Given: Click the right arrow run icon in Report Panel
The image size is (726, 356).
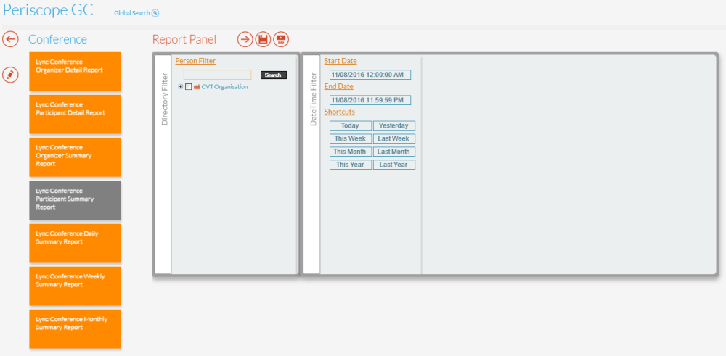Looking at the screenshot, I should pos(245,39).
